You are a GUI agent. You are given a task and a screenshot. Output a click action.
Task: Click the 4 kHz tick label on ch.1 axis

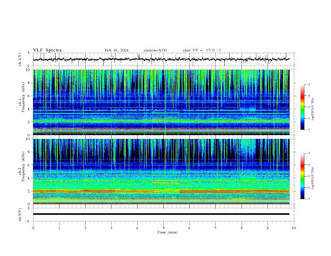(x=29, y=109)
